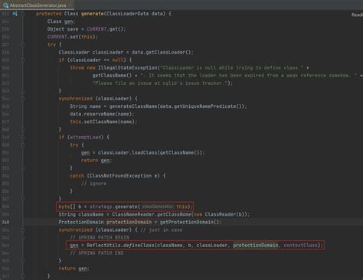Click the IllegalStateException class name
The height and width of the screenshot is (280, 363).
(128, 68)
